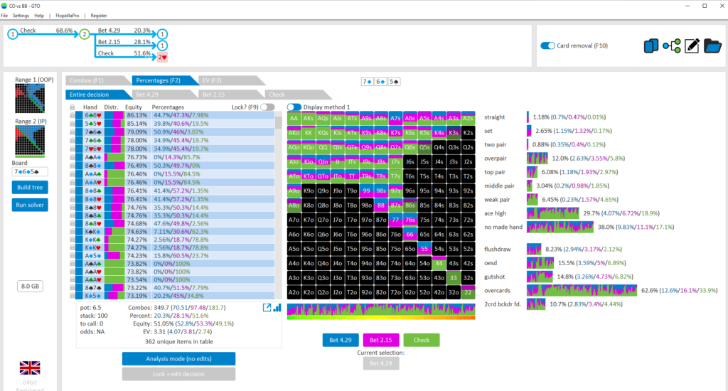Screen dimensions: 728x391
Task: Click the UK flag language icon
Action: (x=29, y=368)
